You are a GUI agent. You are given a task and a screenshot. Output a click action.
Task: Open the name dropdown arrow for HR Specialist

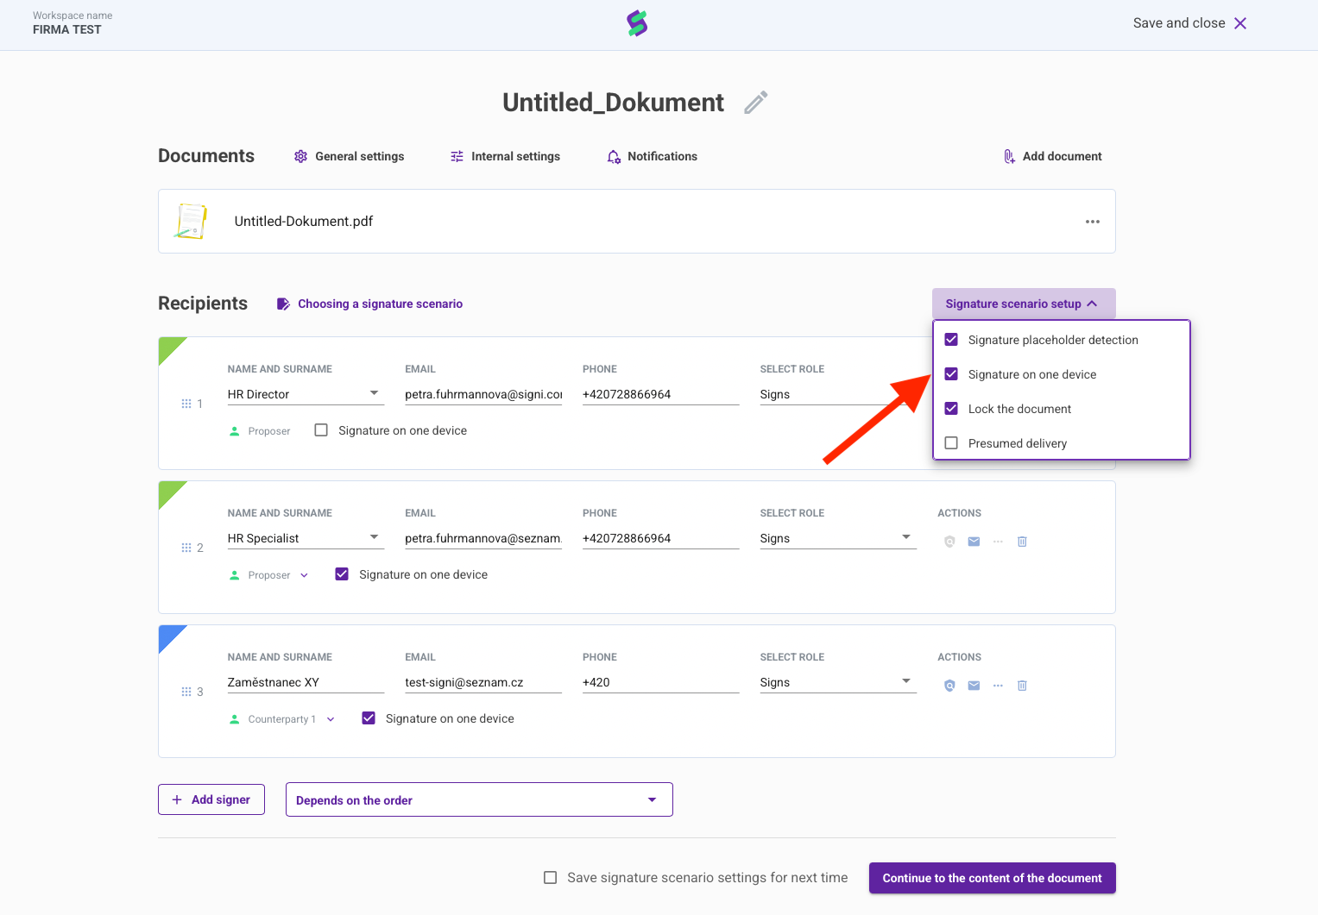[375, 537]
